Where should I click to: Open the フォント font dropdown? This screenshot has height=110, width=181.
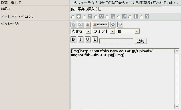pyautogui.click(x=104, y=31)
